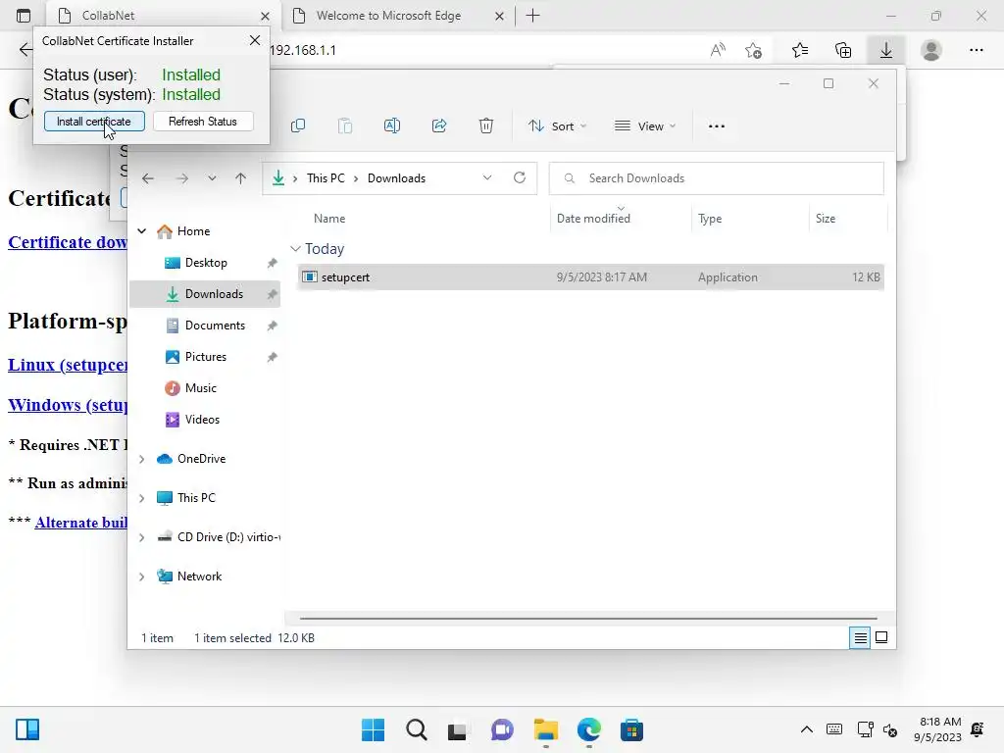This screenshot has width=1004, height=753.
Task: Click the Rename icon in Explorer toolbar
Action: pos(392,126)
